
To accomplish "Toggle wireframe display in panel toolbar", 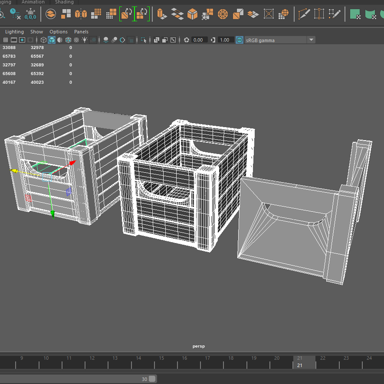I will tap(43, 40).
